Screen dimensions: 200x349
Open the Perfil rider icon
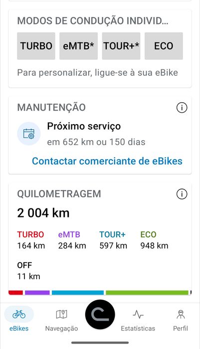tap(181, 314)
